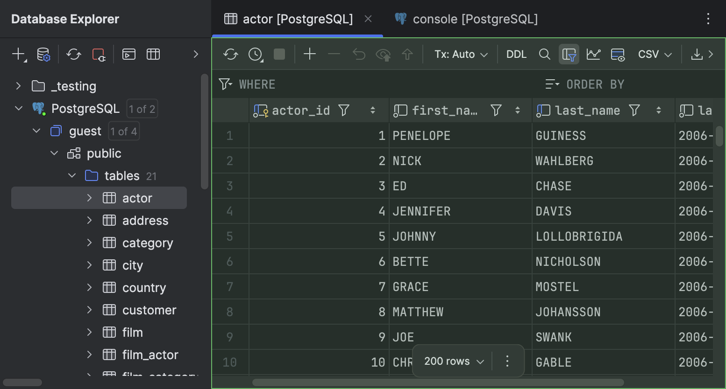726x389 pixels.
Task: Open the pager three-dot options
Action: coord(507,361)
